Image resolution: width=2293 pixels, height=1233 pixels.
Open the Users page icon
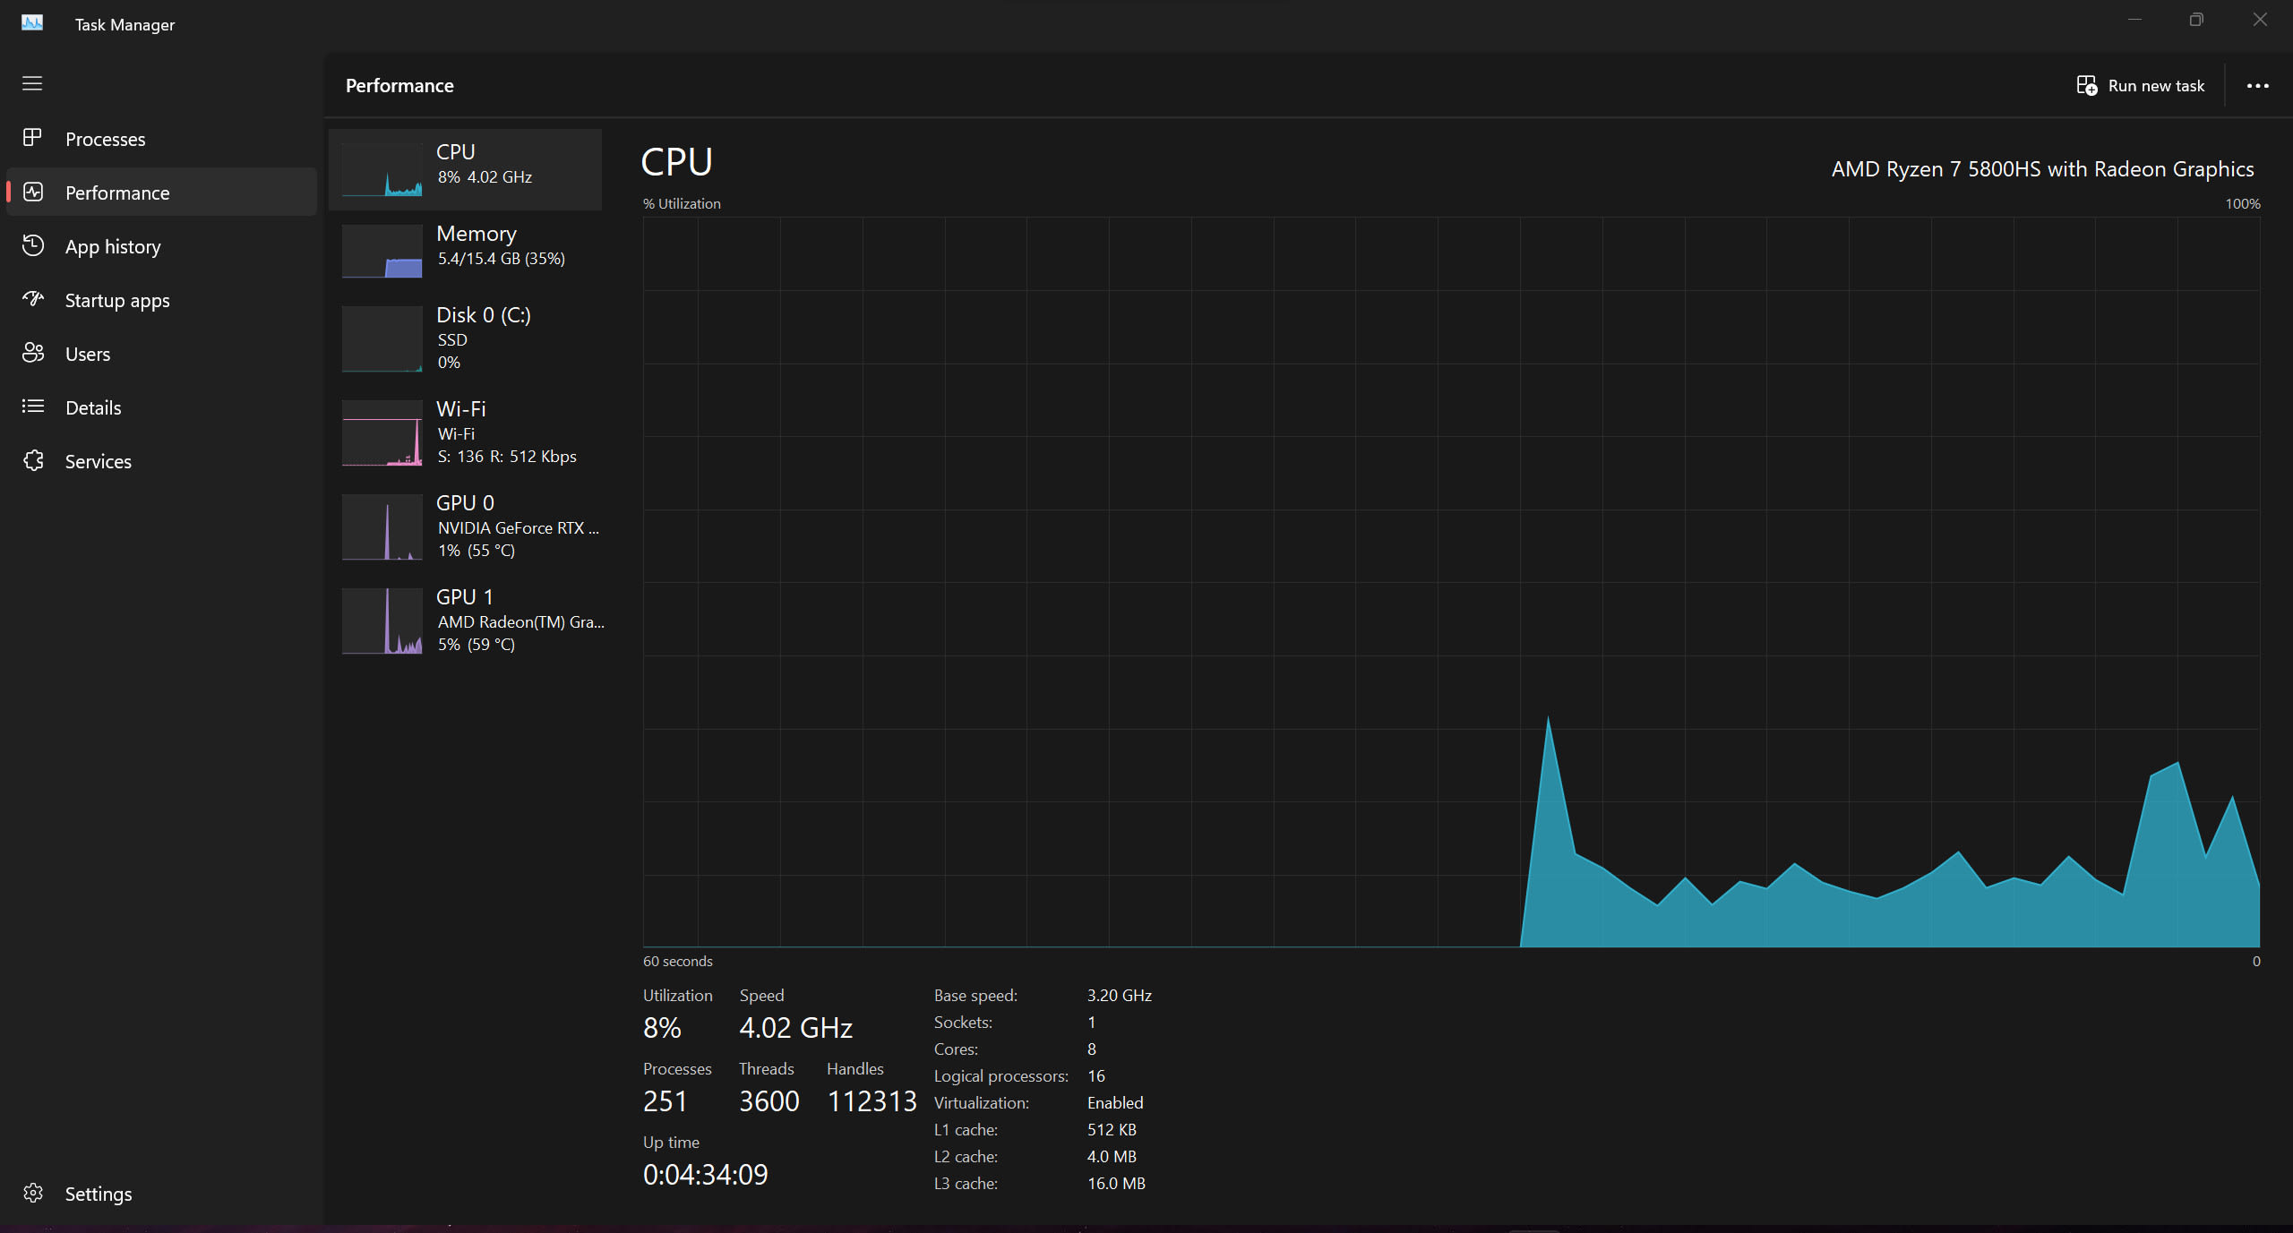pos(33,353)
